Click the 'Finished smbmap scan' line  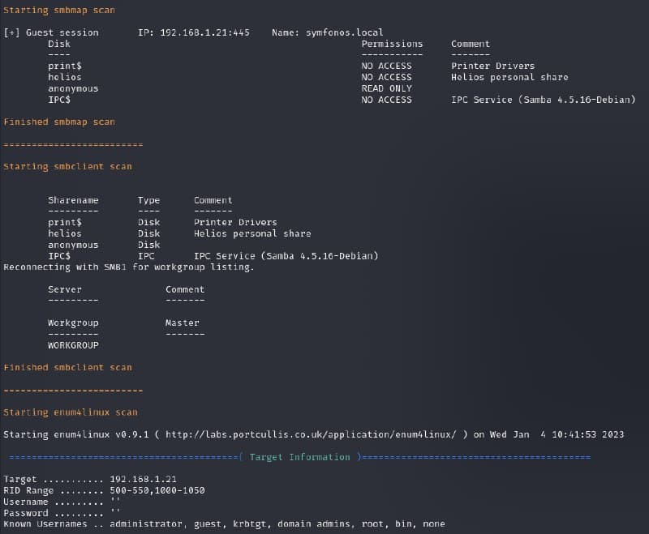coord(59,122)
